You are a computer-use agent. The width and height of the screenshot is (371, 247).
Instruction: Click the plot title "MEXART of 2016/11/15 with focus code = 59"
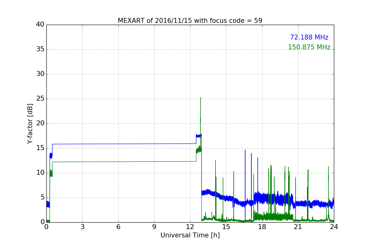coord(190,21)
